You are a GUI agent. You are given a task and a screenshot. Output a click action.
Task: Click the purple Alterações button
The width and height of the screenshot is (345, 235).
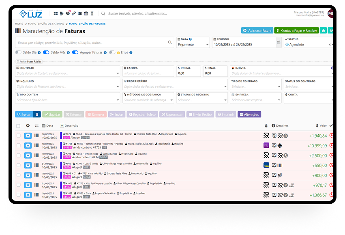click(249, 114)
